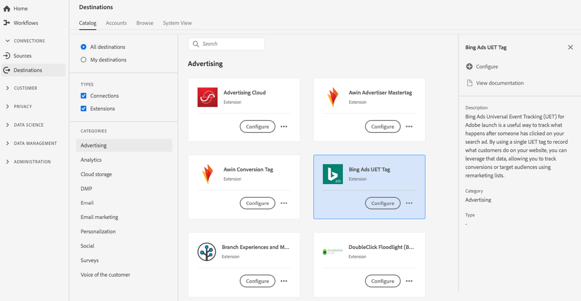Click the Advertising Cloud extension icon
581x301 pixels.
[207, 97]
